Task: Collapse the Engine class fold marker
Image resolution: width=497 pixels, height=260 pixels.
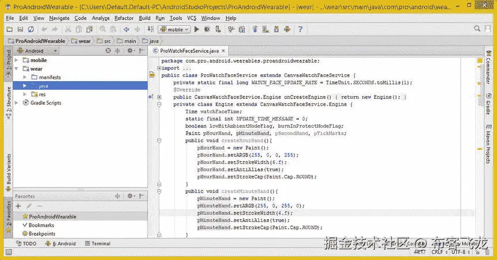Action: [159, 105]
